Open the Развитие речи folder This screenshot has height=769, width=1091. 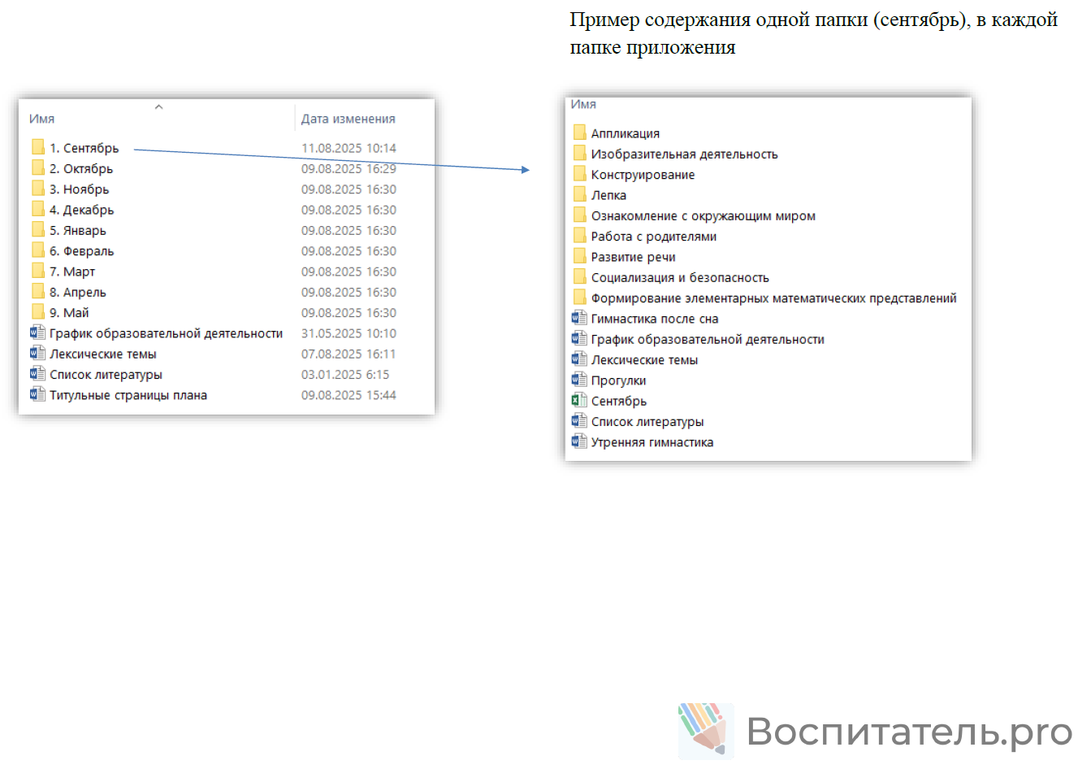click(633, 257)
